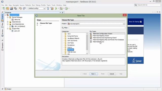Click the Finish button
The width and height of the screenshot is (162, 91).
point(103,74)
